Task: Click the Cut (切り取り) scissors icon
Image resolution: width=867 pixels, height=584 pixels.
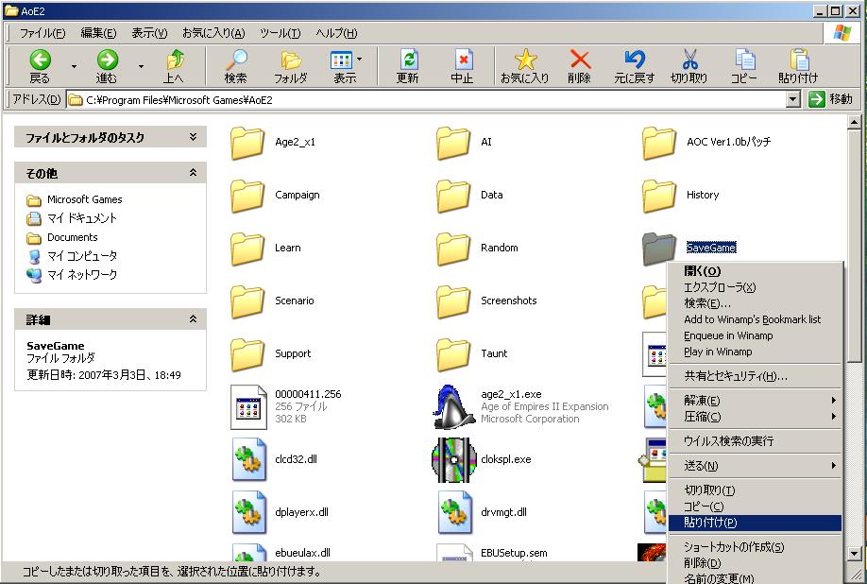Action: pyautogui.click(x=688, y=66)
